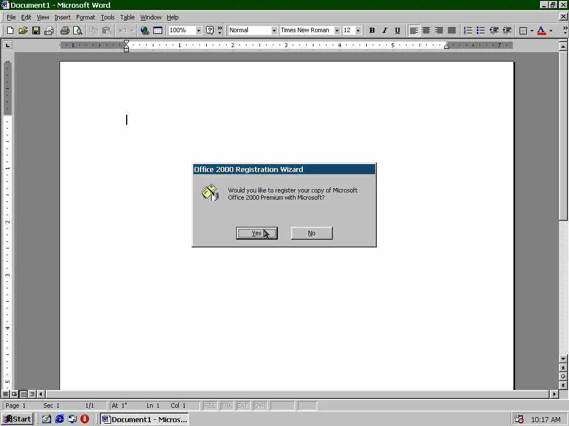Switch to Print Layout view button
Viewport: 569px width, 426px height.
23,394
